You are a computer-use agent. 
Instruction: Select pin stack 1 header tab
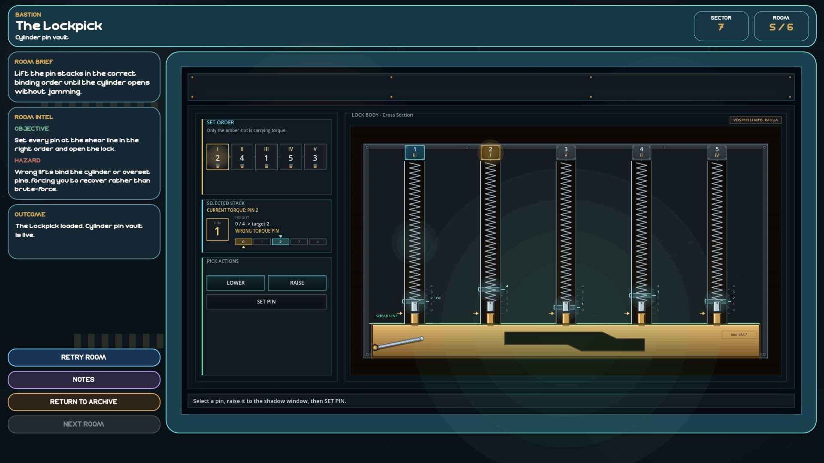(x=415, y=152)
